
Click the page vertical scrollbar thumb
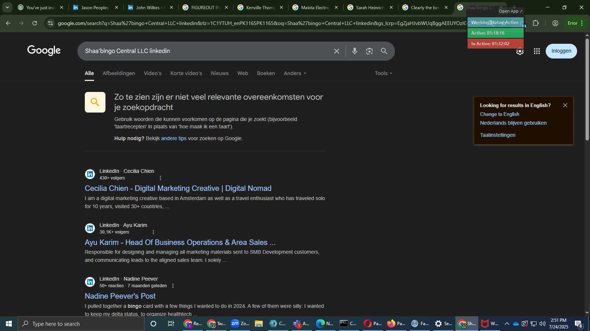[587, 89]
